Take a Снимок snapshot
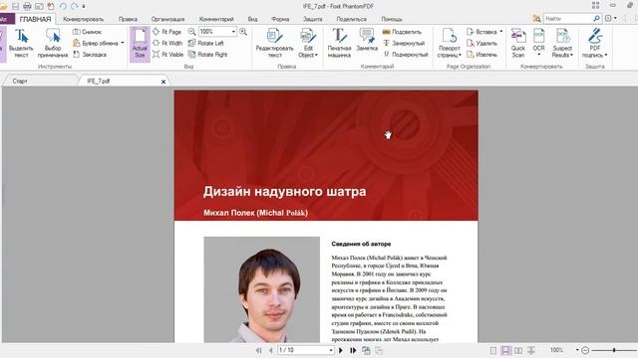Image resolution: width=638 pixels, height=358 pixels. 87,32
